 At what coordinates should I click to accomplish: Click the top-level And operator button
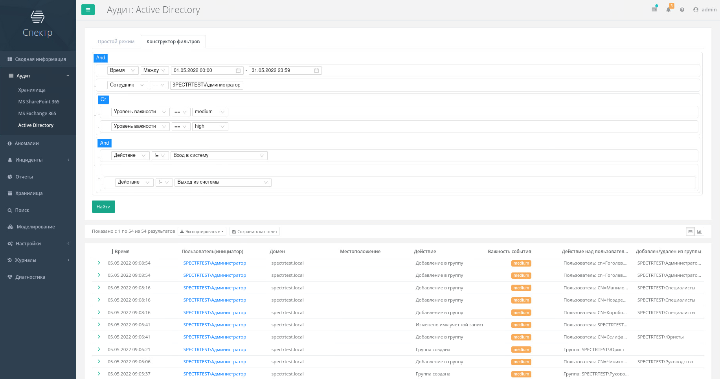(x=101, y=58)
